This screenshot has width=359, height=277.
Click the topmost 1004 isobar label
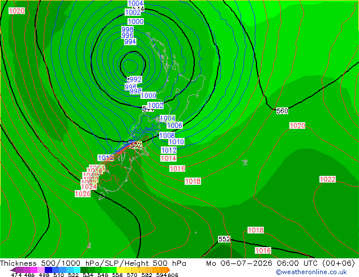pos(135,3)
